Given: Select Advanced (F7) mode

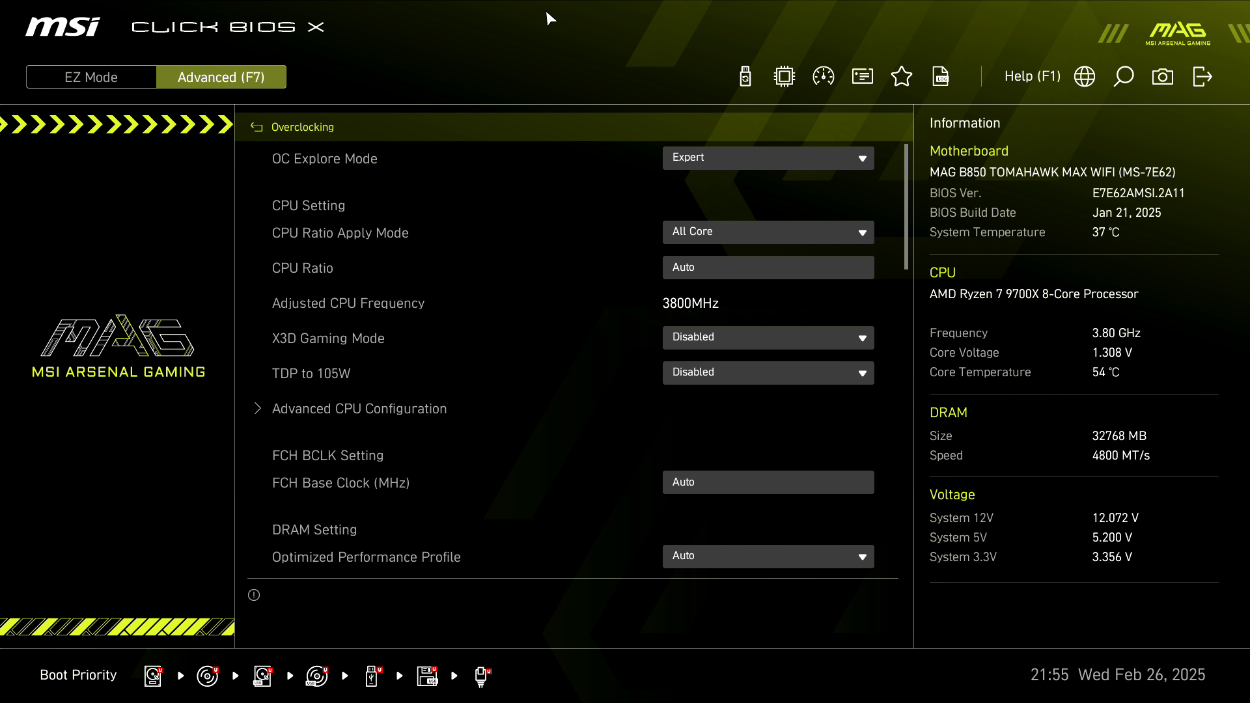Looking at the screenshot, I should coord(221,77).
